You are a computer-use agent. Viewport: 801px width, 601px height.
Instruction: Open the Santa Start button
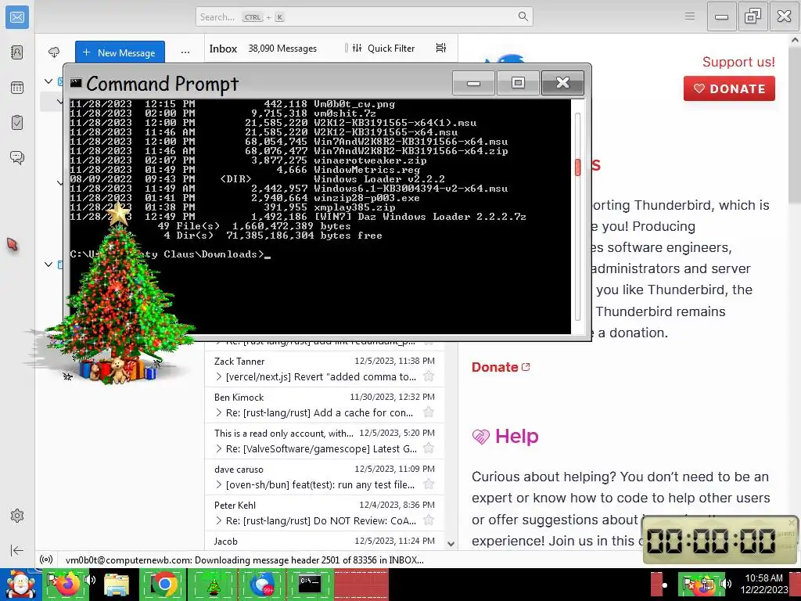20,585
